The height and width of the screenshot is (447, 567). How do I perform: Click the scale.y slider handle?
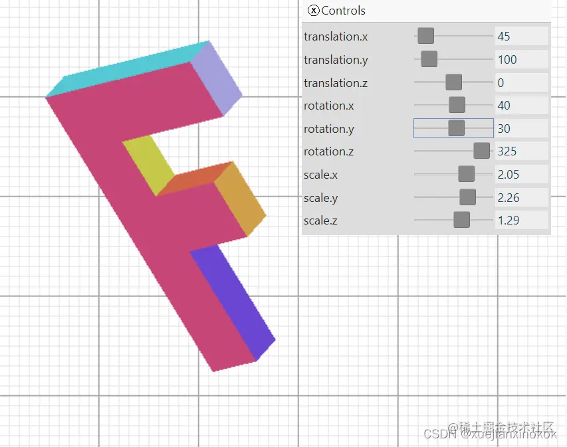pos(468,197)
